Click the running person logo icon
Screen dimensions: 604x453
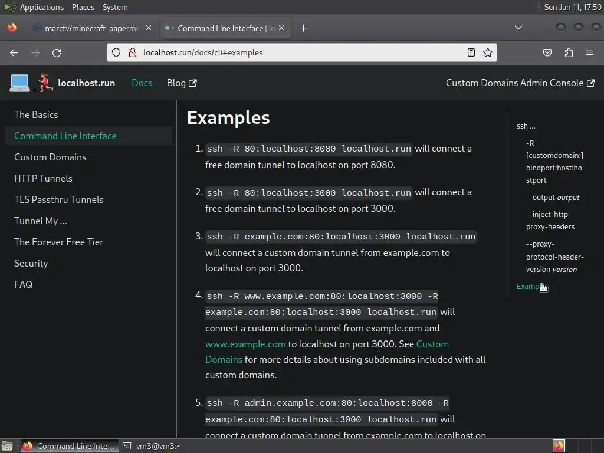click(45, 83)
